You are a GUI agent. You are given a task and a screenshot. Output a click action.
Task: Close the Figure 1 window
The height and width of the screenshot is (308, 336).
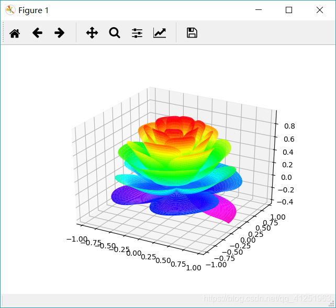320,10
